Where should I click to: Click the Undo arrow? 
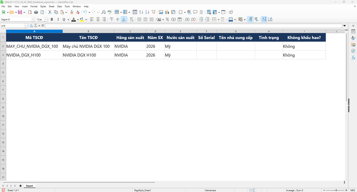point(85,12)
